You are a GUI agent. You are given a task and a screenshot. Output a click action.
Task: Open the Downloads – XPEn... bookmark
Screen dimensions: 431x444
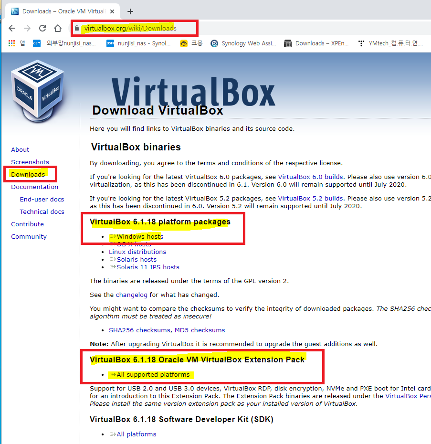[x=316, y=43]
